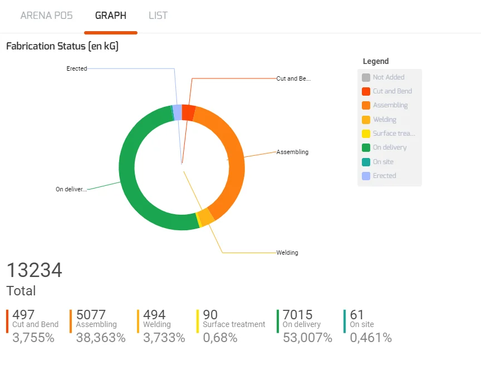Toggle the On delivery legend label
Image resolution: width=481 pixels, height=366 pixels.
click(x=390, y=147)
